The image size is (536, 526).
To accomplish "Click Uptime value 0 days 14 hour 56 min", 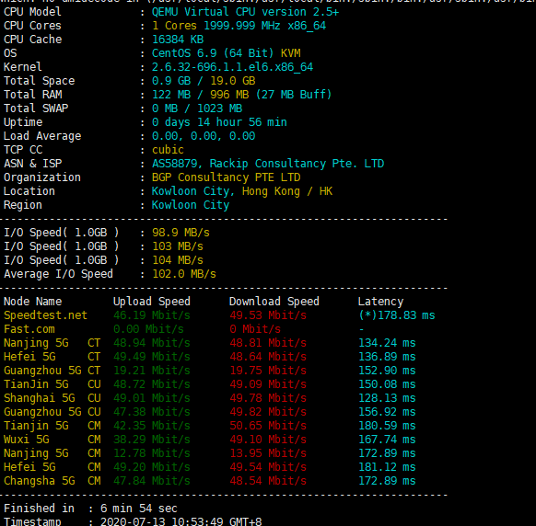I will (x=219, y=122).
